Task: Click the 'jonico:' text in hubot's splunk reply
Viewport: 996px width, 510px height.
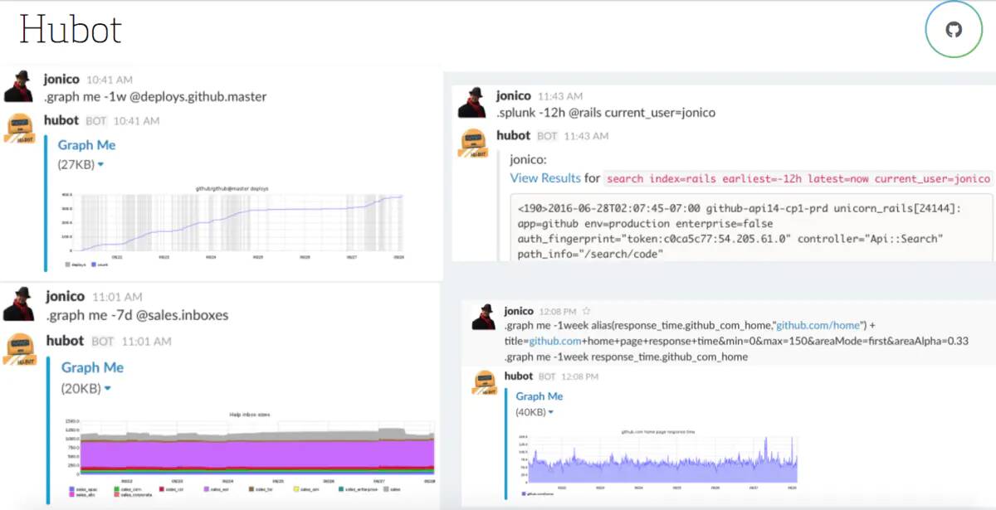Action: click(529, 159)
